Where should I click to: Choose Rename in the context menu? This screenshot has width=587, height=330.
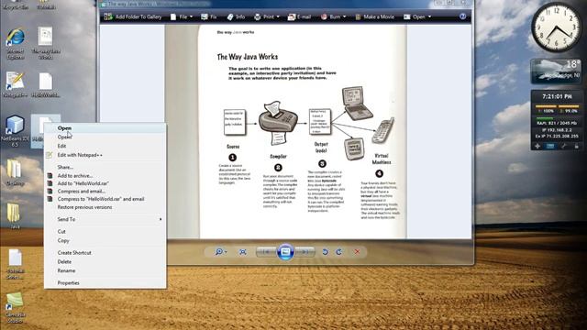(105, 270)
